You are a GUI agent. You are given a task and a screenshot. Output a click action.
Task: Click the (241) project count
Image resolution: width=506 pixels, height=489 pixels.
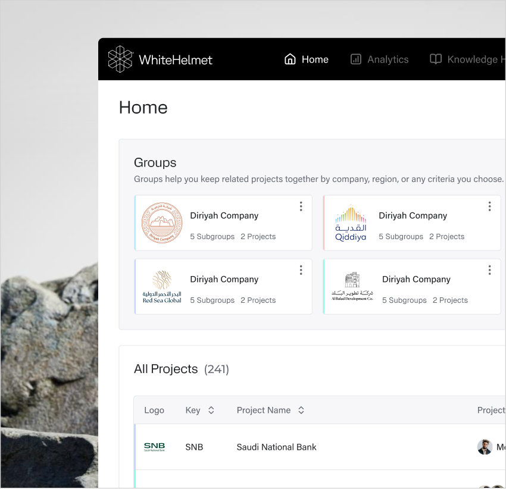[x=217, y=369]
